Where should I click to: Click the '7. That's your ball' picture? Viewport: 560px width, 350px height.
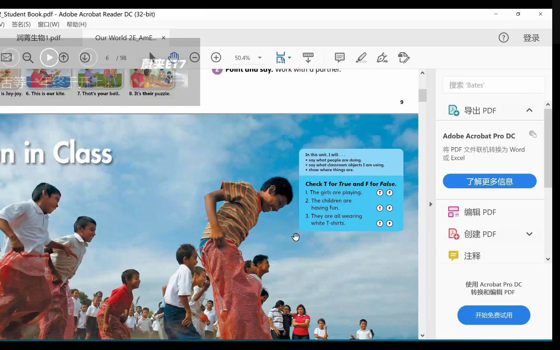click(100, 78)
